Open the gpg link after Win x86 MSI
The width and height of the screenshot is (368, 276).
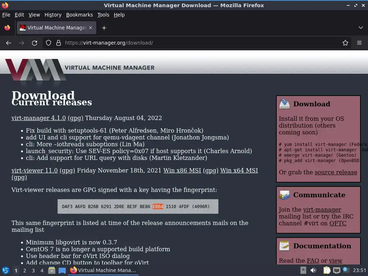coord(211,170)
